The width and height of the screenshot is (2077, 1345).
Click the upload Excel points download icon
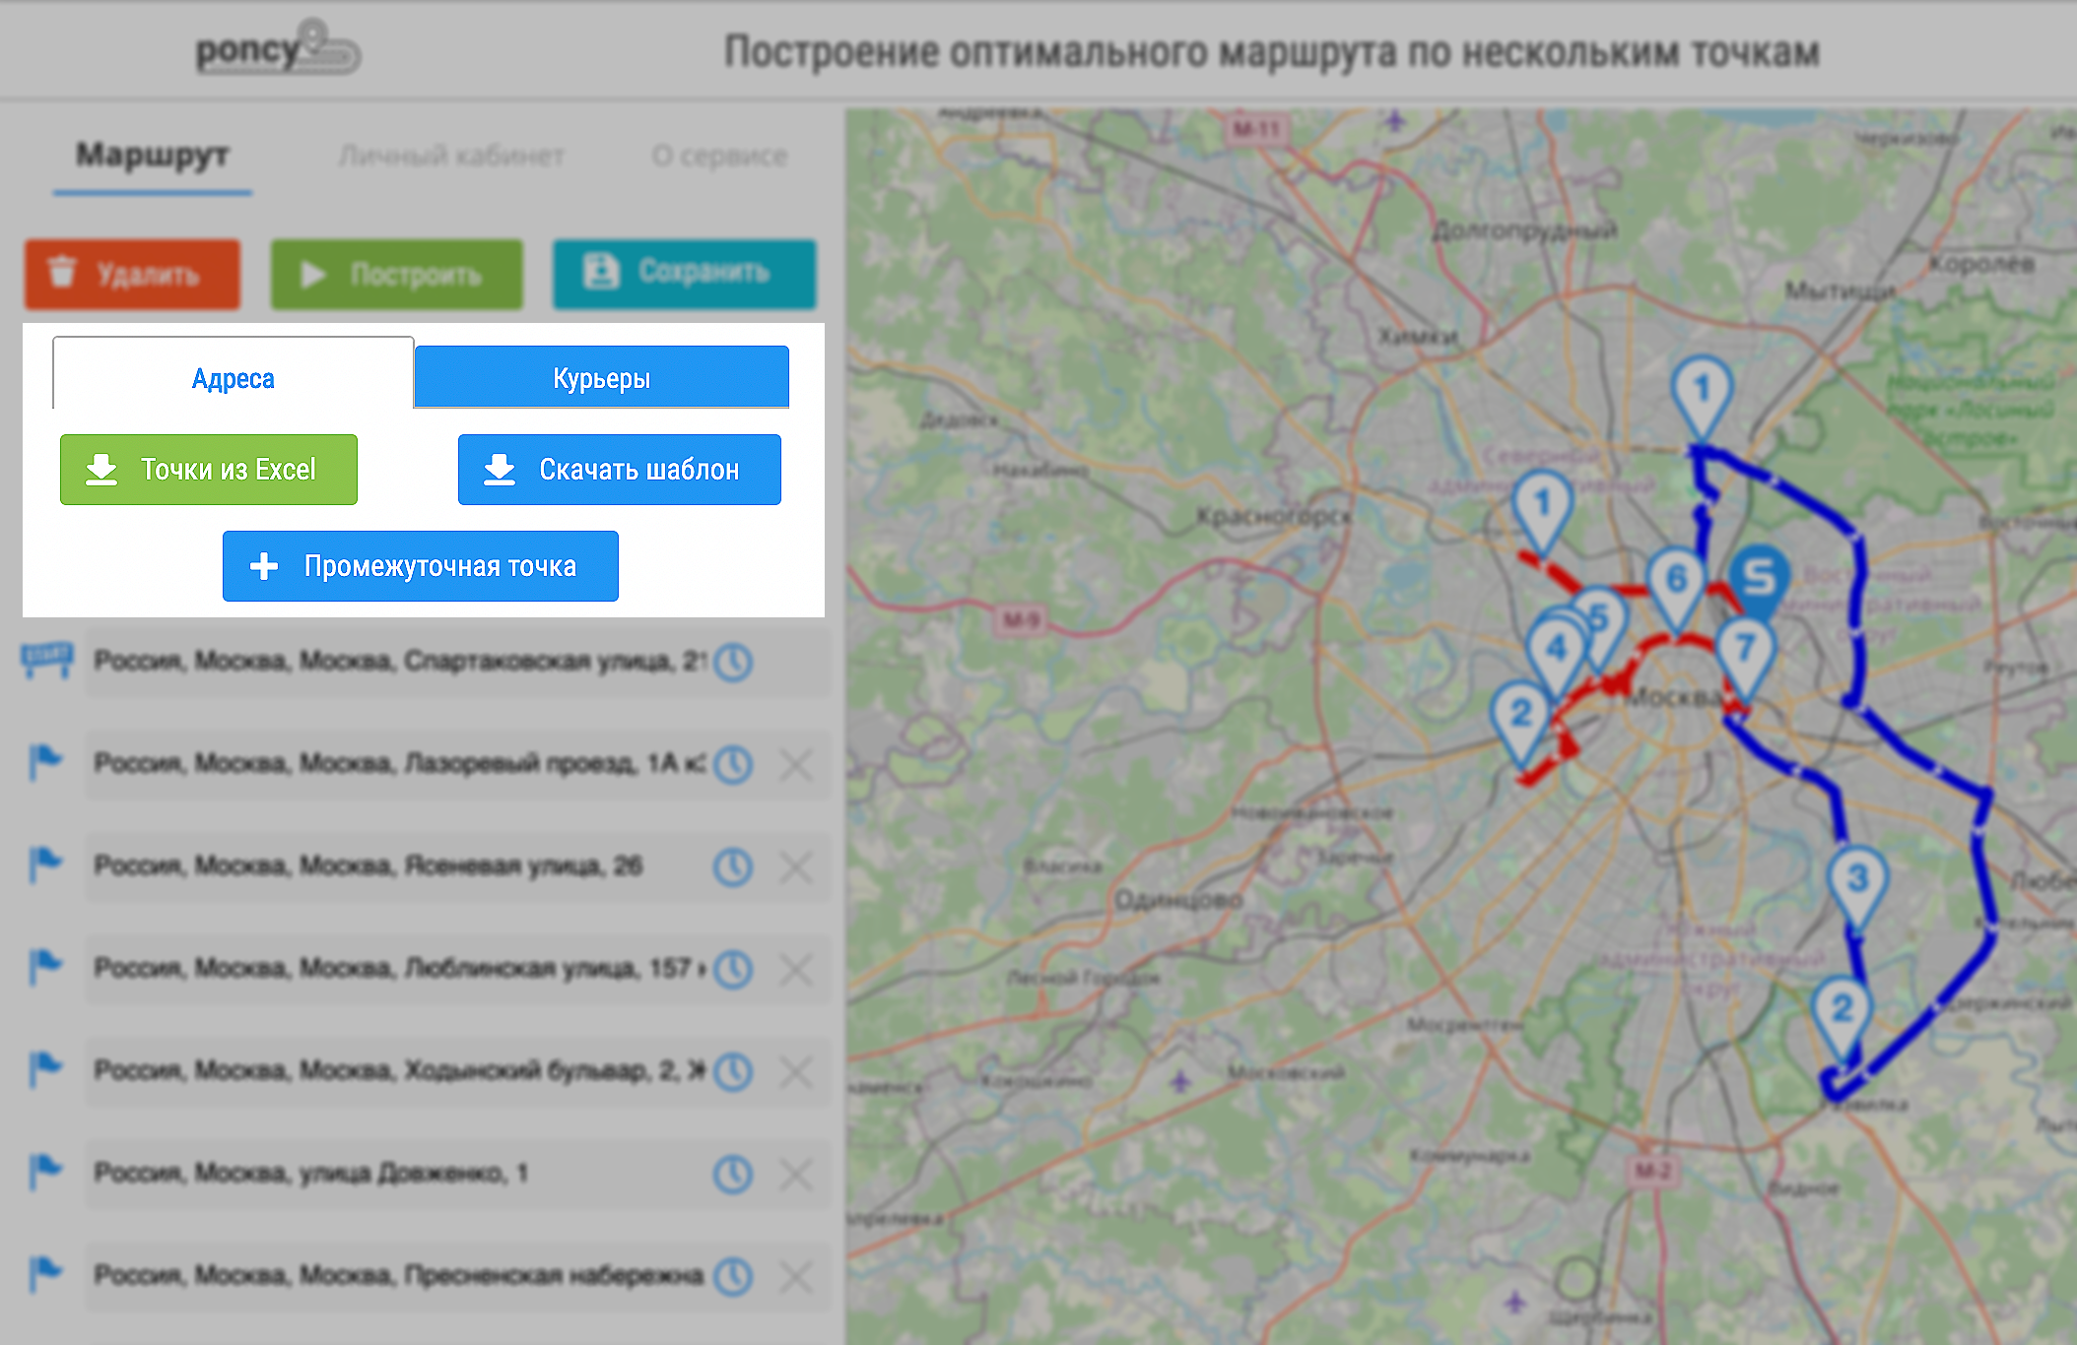click(x=107, y=469)
